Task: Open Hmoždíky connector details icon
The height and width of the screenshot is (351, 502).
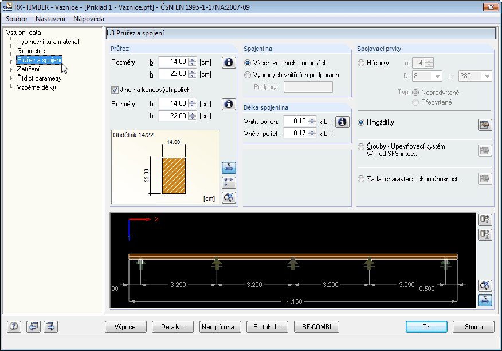Action: pos(485,125)
